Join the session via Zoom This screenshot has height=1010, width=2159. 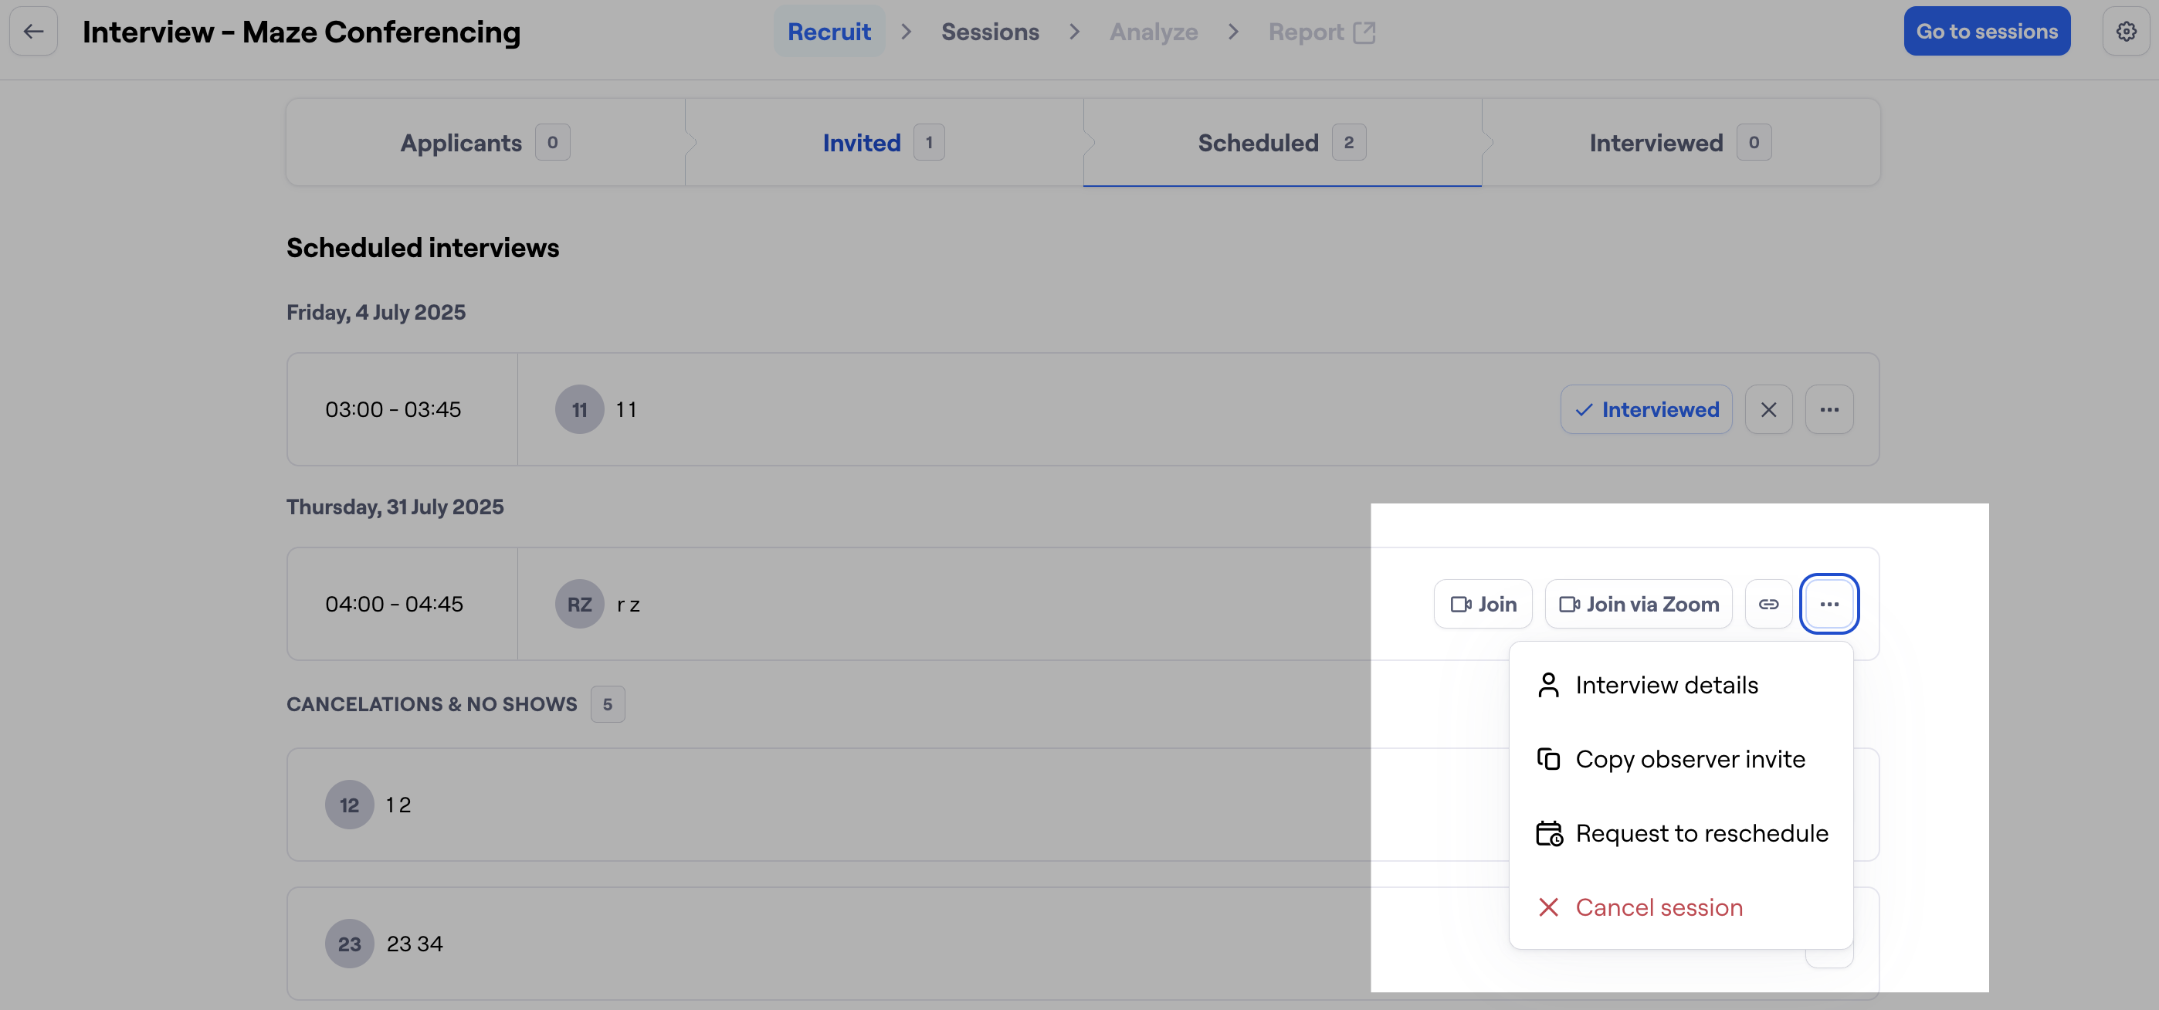(1638, 605)
